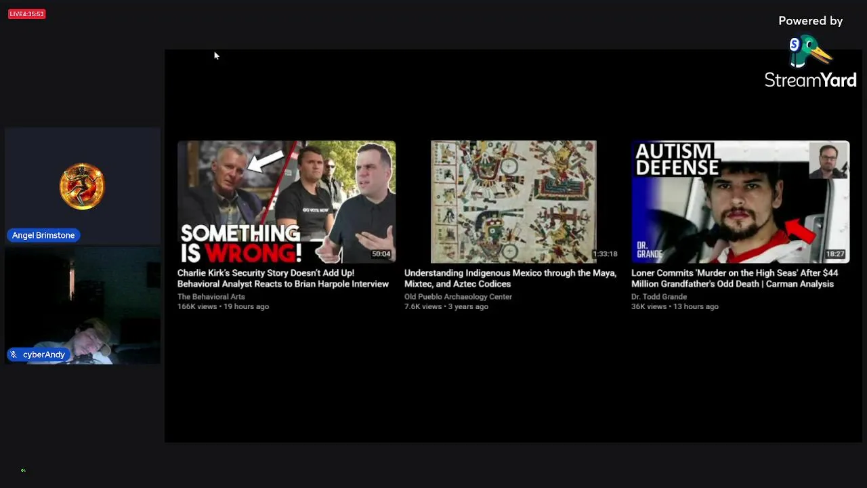Click the 'Powered by' text
This screenshot has height=488, width=867.
(811, 21)
